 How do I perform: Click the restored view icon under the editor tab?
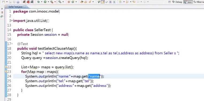click(2, 9)
